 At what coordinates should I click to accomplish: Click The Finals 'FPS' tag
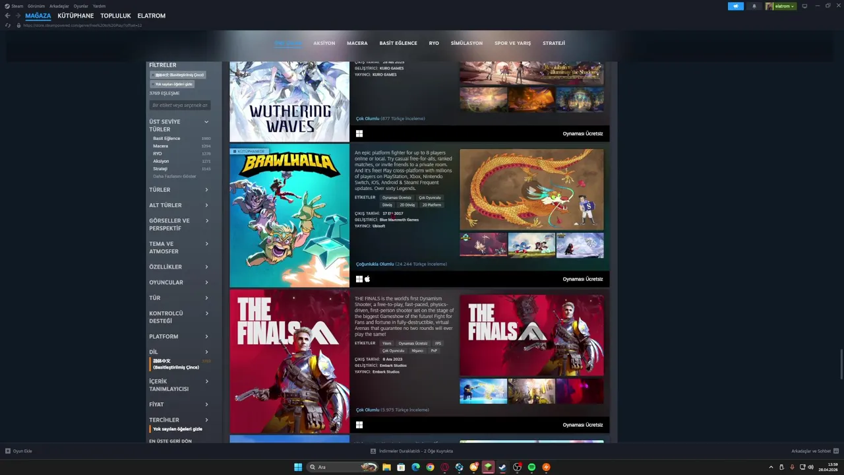click(x=438, y=343)
